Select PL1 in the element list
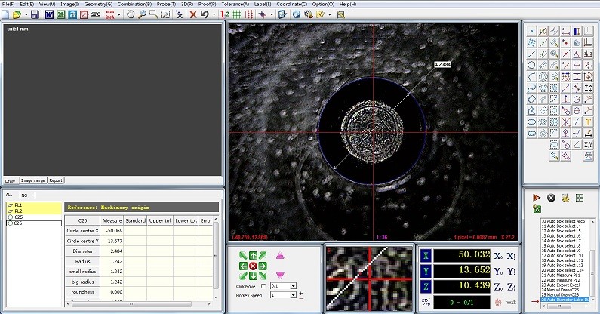The width and height of the screenshot is (600, 314). pyautogui.click(x=17, y=205)
